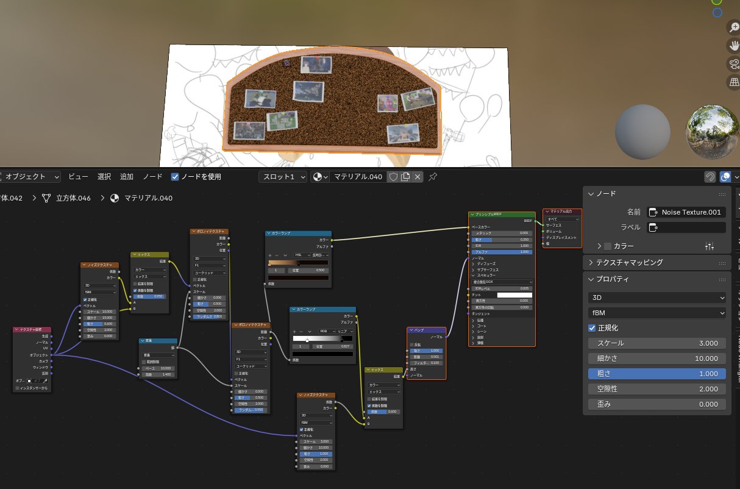The height and width of the screenshot is (489, 740).
Task: Click the viewport zoom magnifier icon
Action: click(734, 28)
